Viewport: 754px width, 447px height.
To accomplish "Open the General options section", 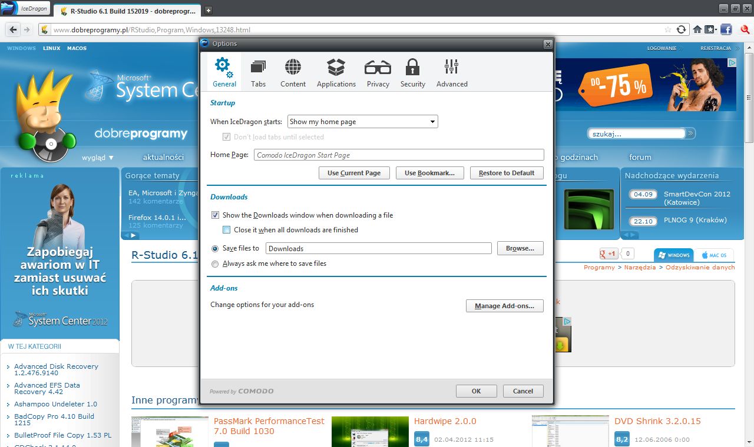I will tap(224, 72).
